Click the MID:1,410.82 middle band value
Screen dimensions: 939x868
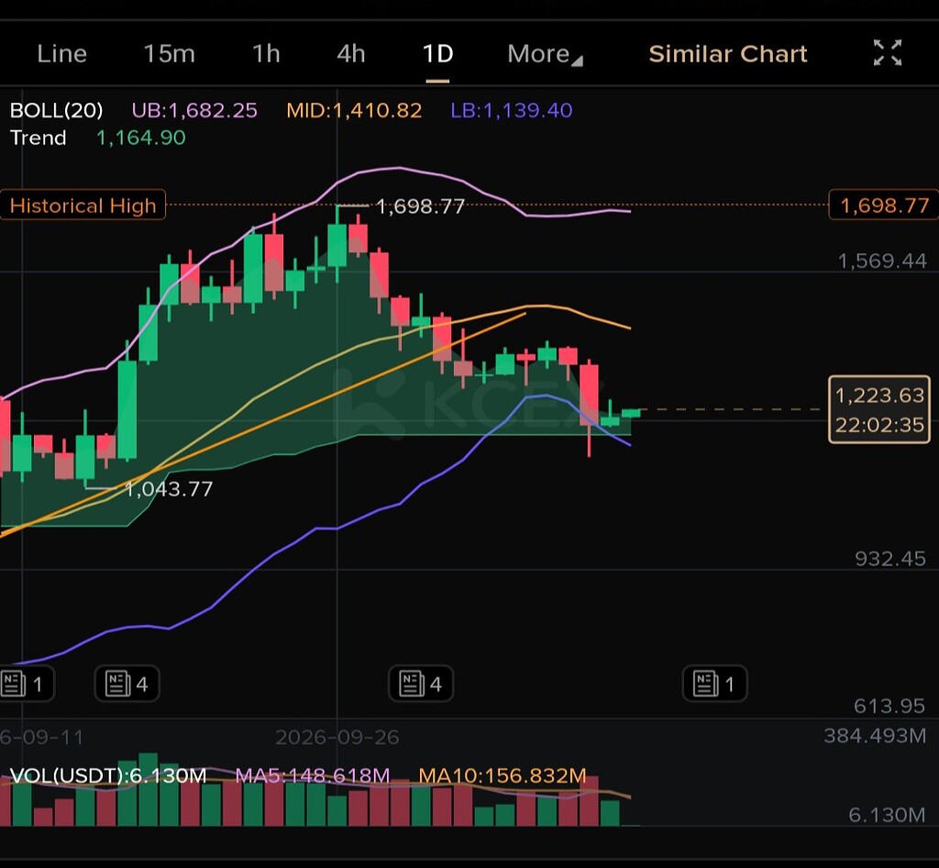point(354,110)
